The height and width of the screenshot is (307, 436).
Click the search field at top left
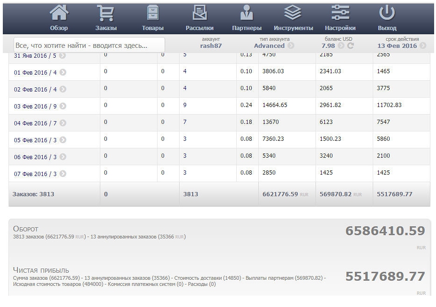pos(89,46)
